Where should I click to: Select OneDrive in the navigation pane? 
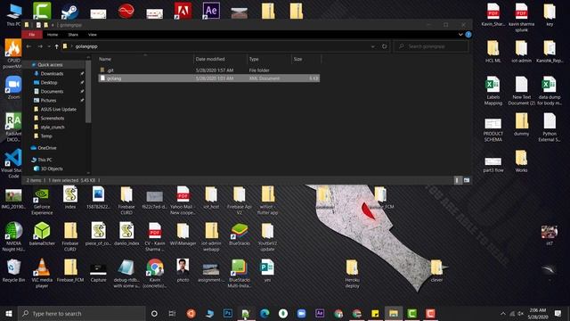coord(47,148)
